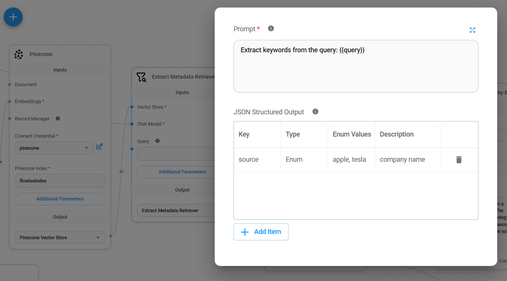Click info icon next to Prompt label
This screenshot has height=281, width=507.
coord(271,28)
